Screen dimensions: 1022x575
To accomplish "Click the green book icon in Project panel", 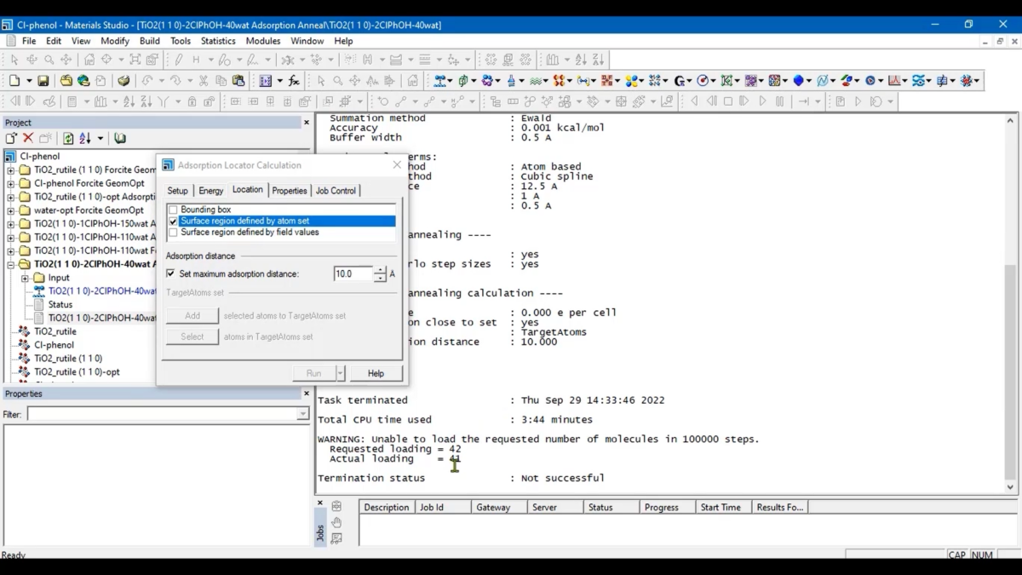I will click(120, 138).
